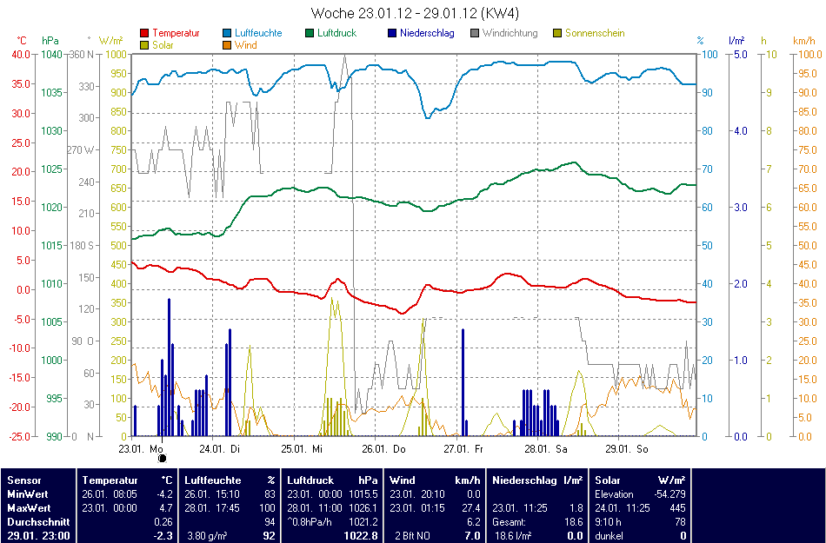Click the 'Gesamt:' precipitation total label
The width and height of the screenshot is (826, 543).
coord(509,522)
